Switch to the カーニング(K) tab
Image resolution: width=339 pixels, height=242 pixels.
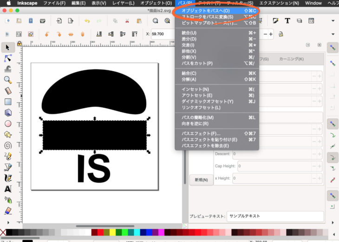[x=291, y=59]
